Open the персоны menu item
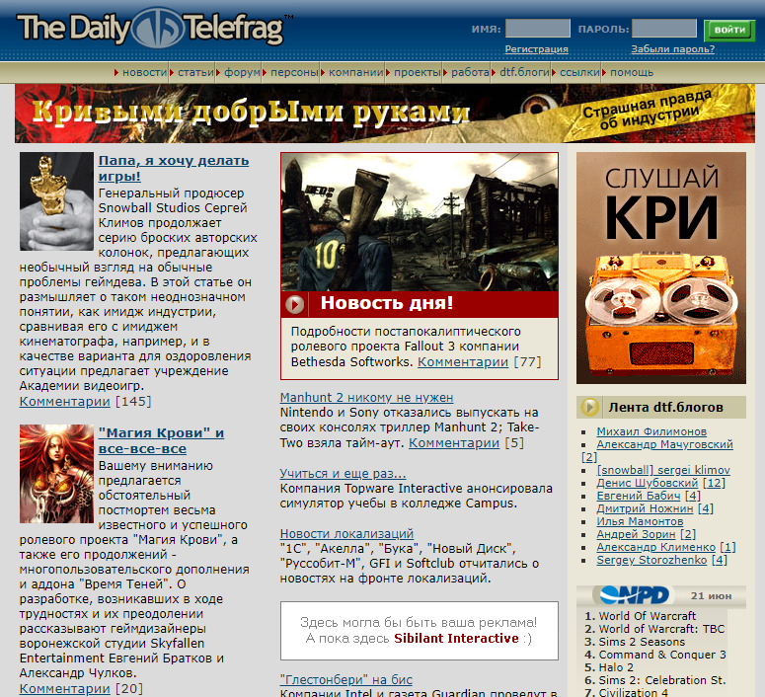The image size is (765, 697). [294, 72]
